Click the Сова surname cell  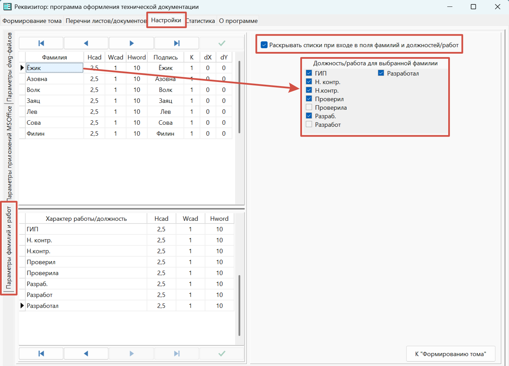point(55,122)
